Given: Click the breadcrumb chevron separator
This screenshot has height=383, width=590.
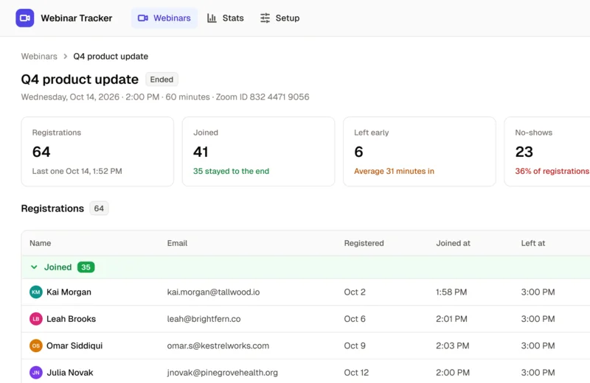Looking at the screenshot, I should pyautogui.click(x=66, y=57).
